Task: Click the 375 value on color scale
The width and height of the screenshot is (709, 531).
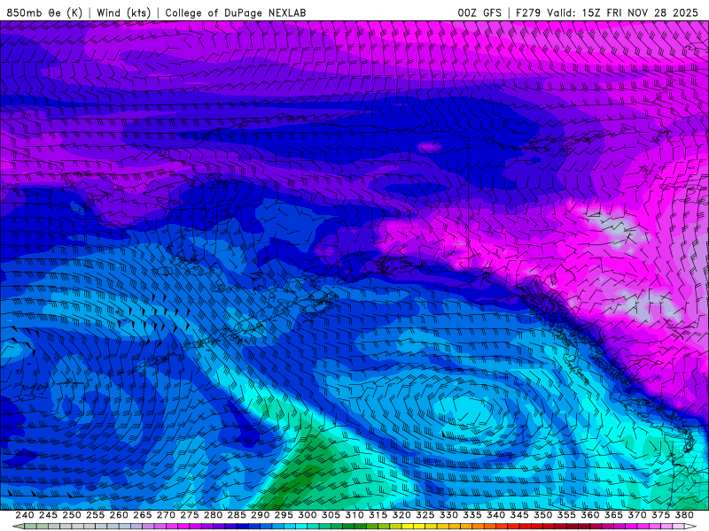Action: click(x=660, y=515)
